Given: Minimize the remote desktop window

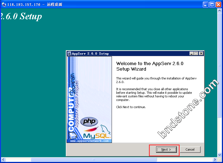Looking at the screenshot, I should point(206,4).
